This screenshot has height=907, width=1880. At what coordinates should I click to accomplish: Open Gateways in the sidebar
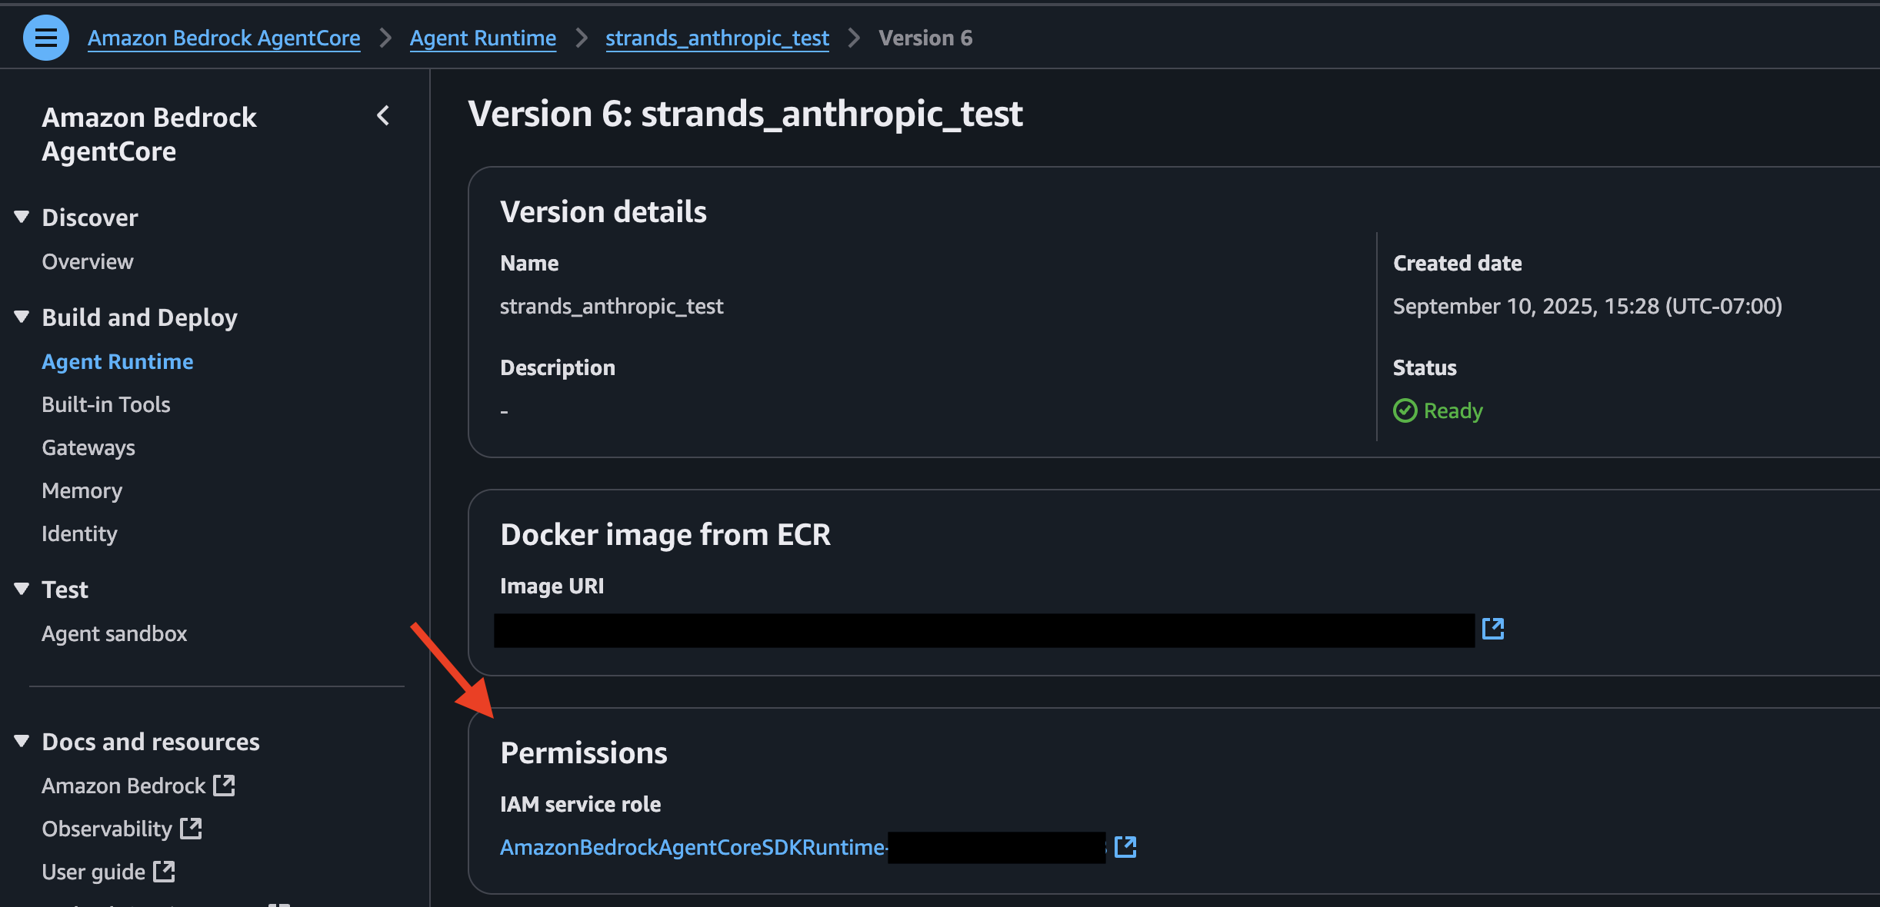coord(88,447)
